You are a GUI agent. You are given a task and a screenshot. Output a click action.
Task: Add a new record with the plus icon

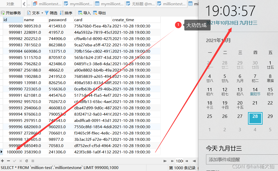coord(2,161)
